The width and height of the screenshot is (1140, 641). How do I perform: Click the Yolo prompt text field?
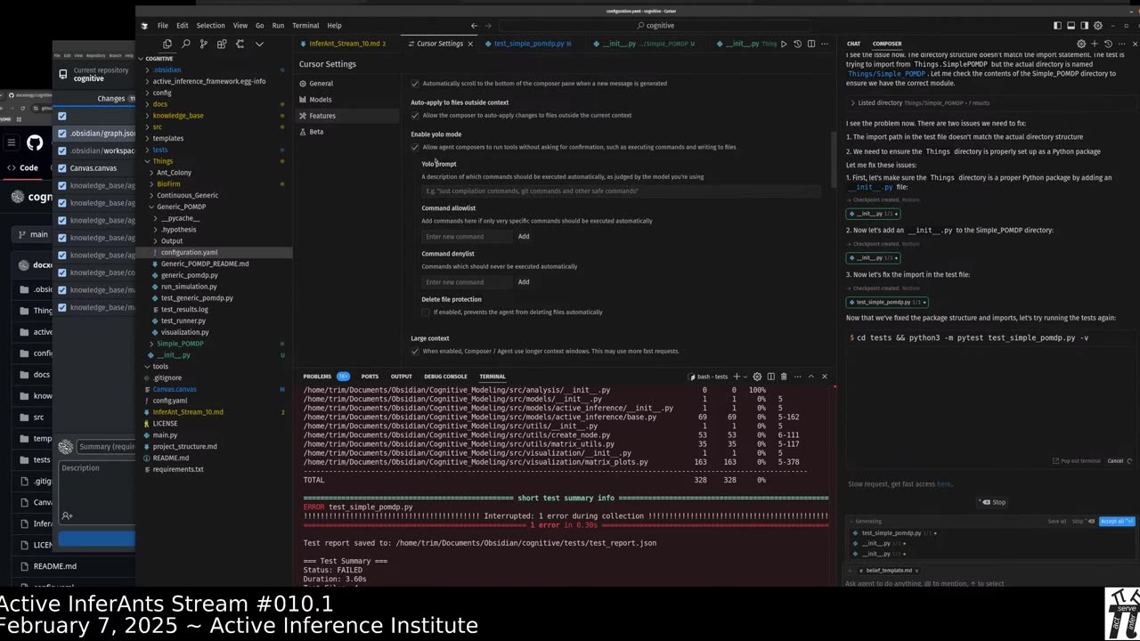(621, 191)
